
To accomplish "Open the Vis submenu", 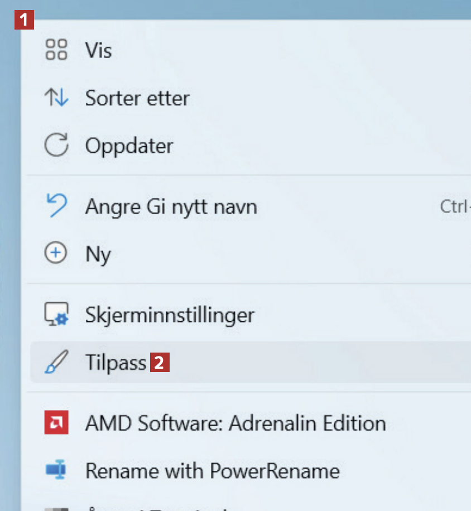I will point(99,50).
